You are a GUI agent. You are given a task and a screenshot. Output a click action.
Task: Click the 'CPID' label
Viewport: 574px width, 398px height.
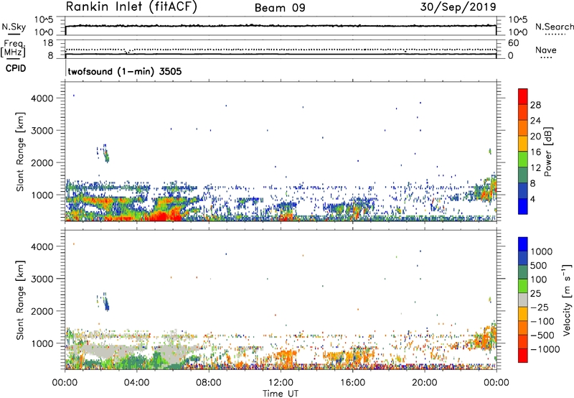point(16,68)
